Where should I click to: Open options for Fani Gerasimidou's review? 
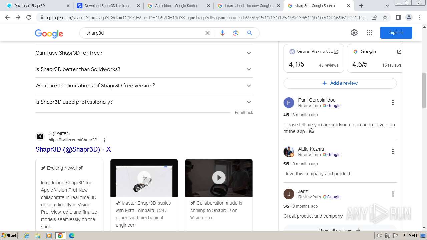(x=393, y=103)
